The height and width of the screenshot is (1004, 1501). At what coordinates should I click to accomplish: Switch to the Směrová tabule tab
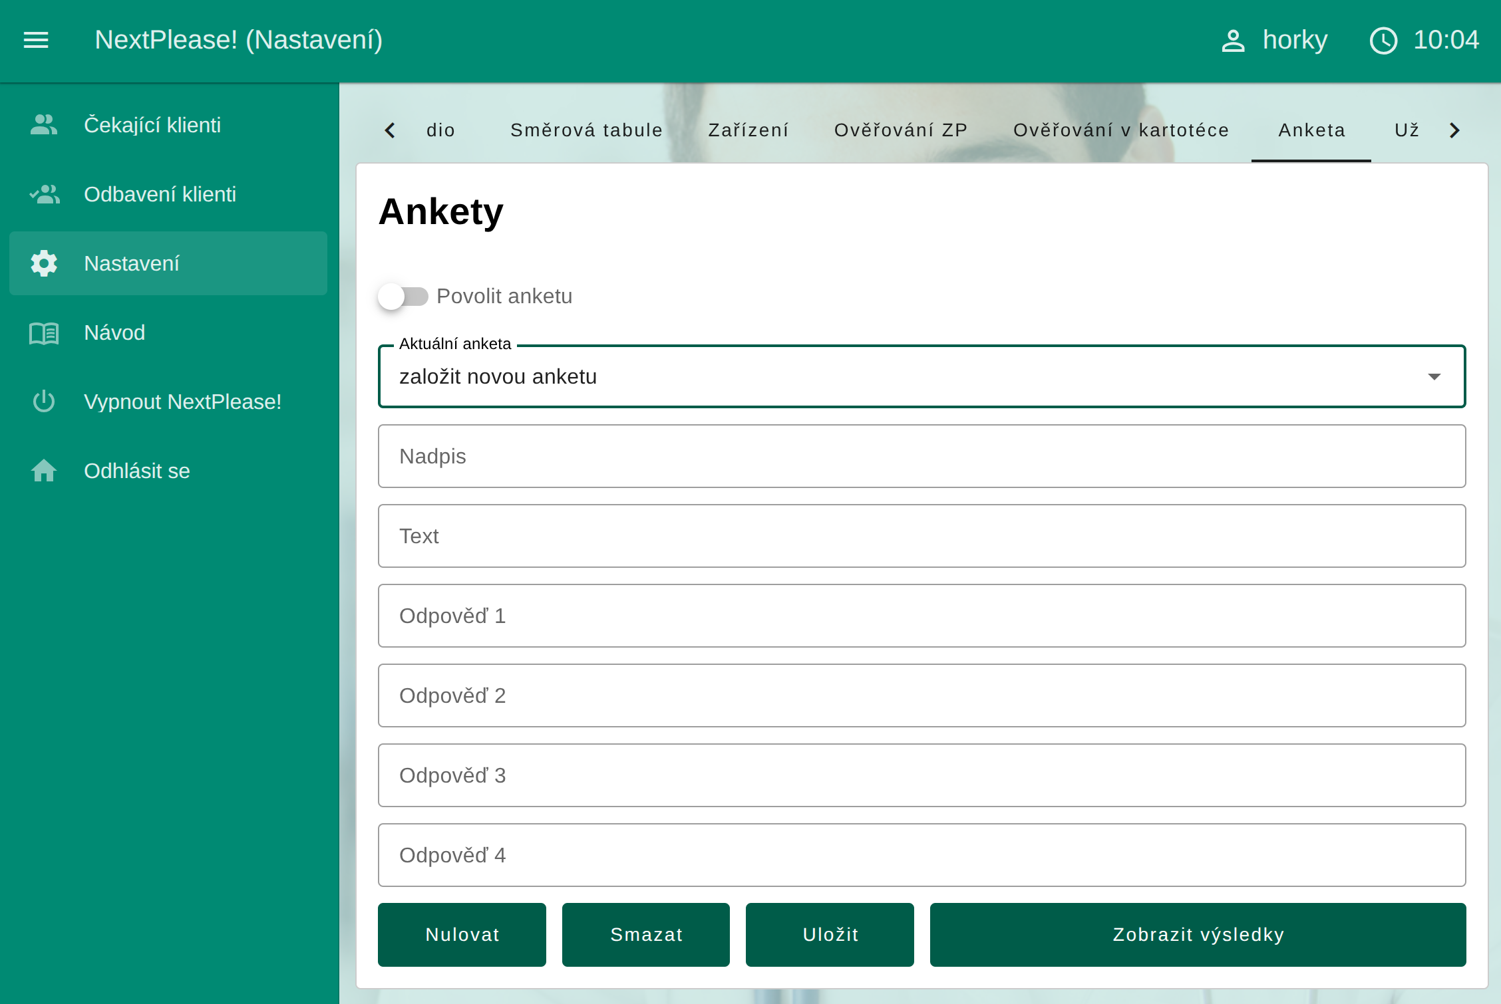[x=586, y=130]
